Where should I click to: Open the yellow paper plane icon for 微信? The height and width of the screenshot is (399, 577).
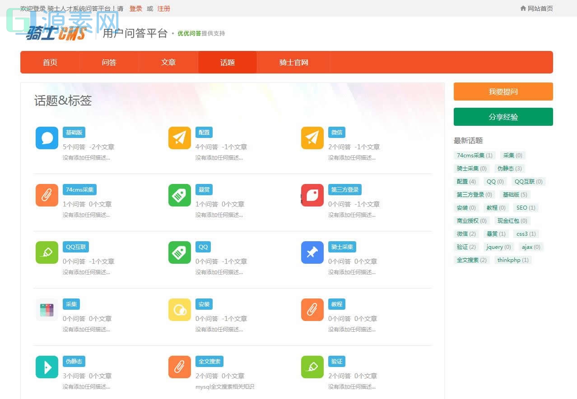tap(312, 138)
